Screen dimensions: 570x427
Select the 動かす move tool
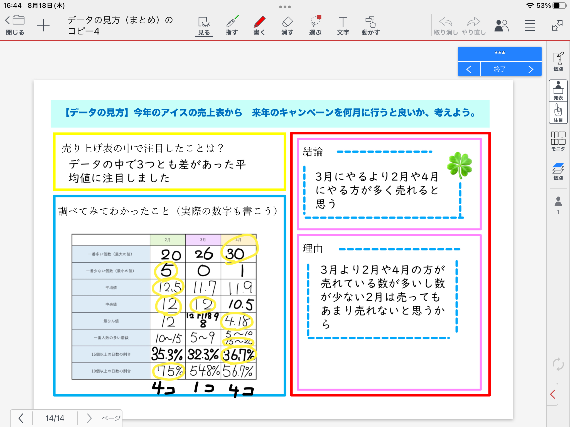pyautogui.click(x=370, y=26)
